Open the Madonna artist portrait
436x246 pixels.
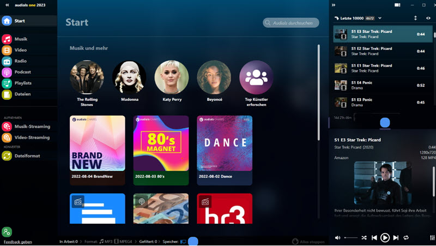click(x=129, y=77)
